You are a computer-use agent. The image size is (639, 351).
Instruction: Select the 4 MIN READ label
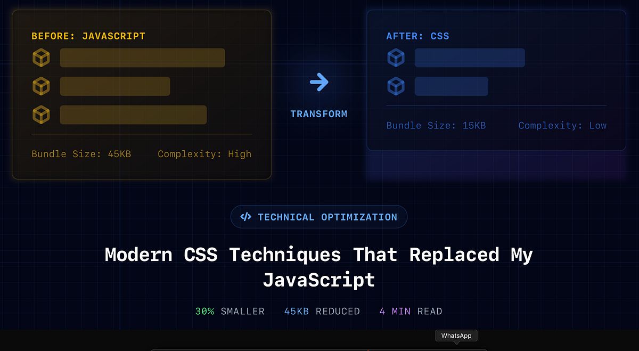click(411, 311)
